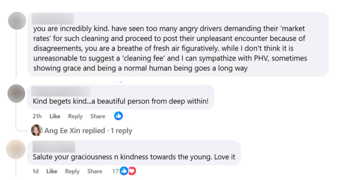
Task: Click the avatar beside the 'Kind begets kind' comment
Action: pos(16,93)
